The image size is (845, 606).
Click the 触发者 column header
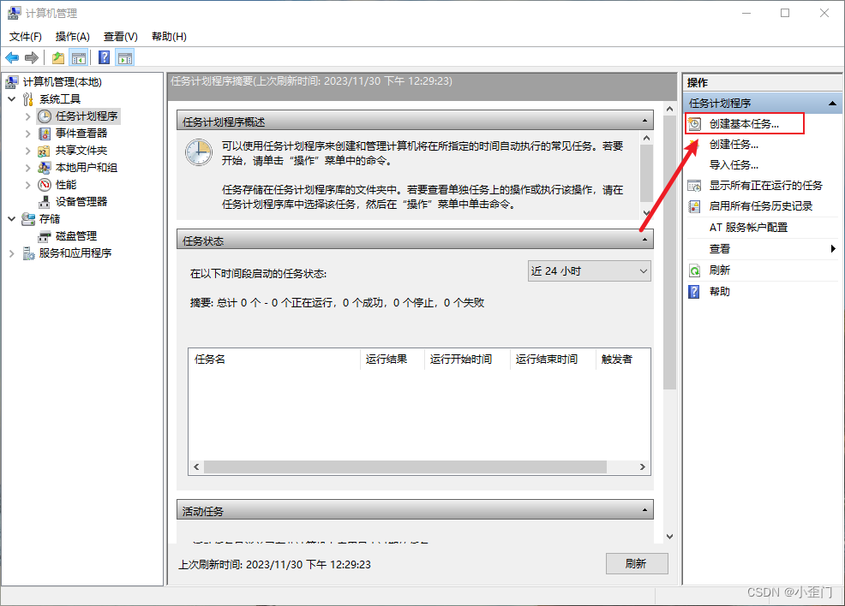click(x=623, y=359)
